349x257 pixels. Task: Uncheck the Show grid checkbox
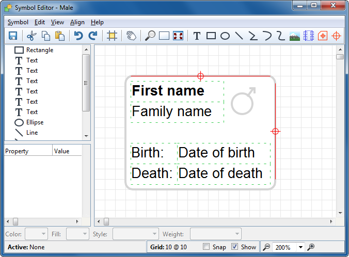pyautogui.click(x=235, y=247)
